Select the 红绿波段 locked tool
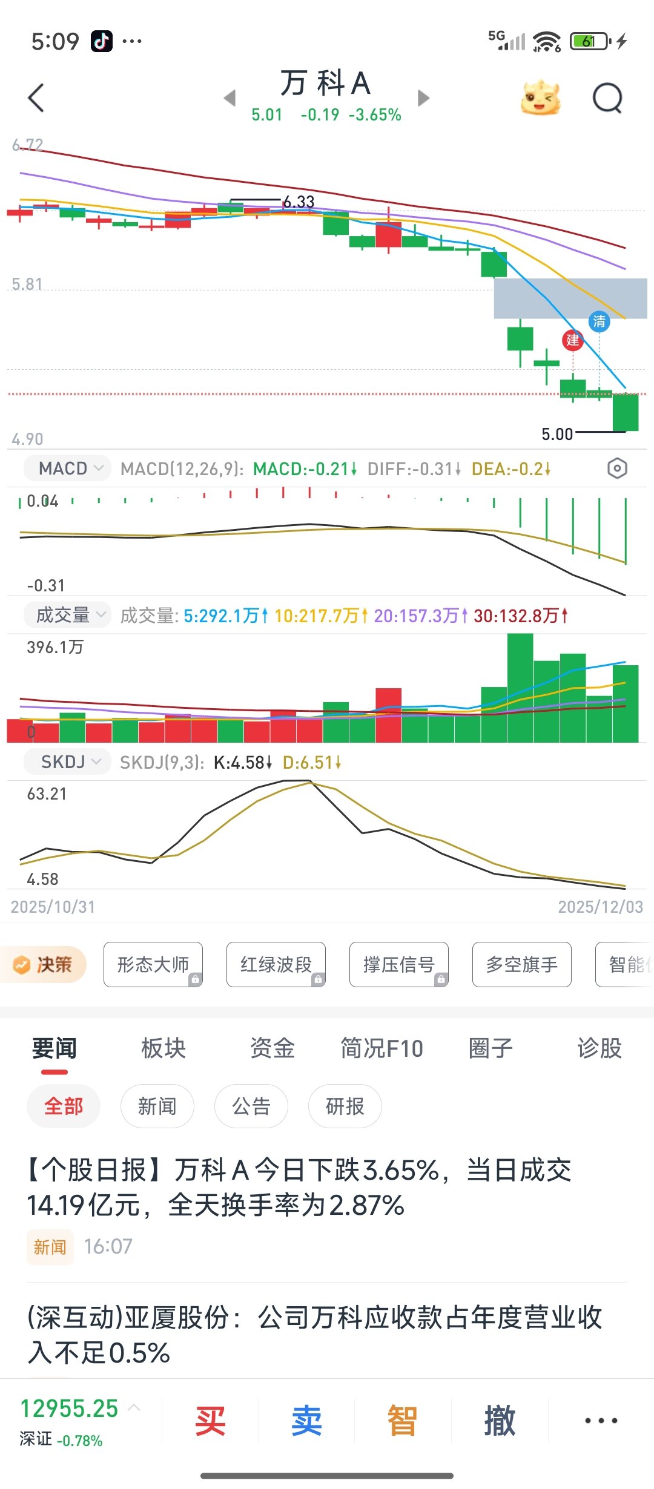The width and height of the screenshot is (654, 1489). (276, 964)
